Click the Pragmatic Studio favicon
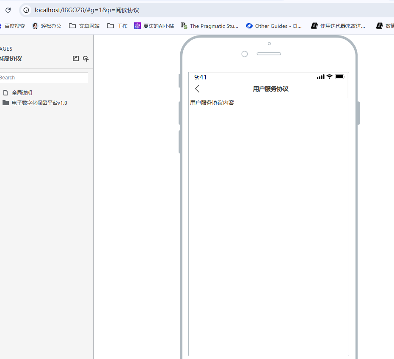The width and height of the screenshot is (394, 359). (184, 26)
